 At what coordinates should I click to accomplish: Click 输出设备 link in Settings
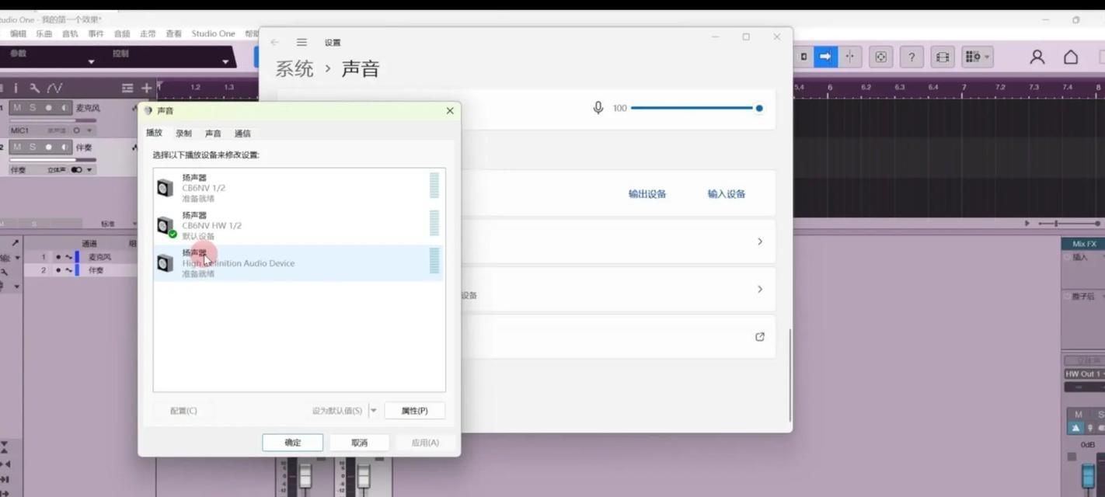(x=647, y=193)
